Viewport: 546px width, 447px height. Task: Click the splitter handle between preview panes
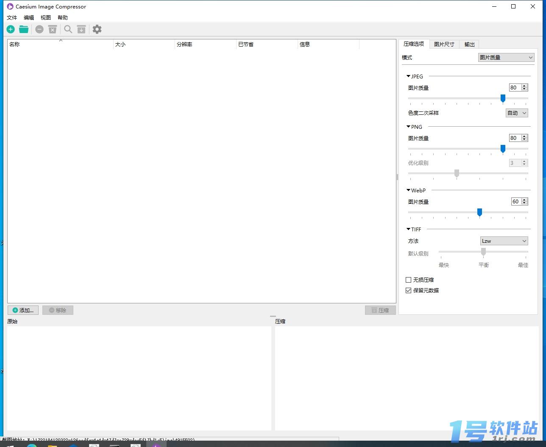[273, 316]
